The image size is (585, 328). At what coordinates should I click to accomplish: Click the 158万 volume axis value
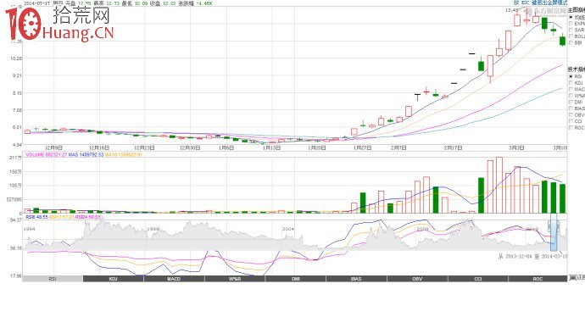tap(15, 172)
